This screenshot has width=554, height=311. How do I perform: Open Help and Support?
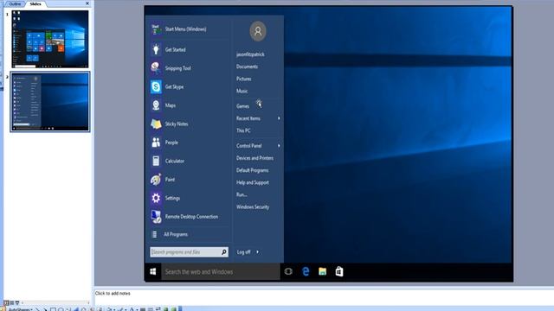point(253,182)
